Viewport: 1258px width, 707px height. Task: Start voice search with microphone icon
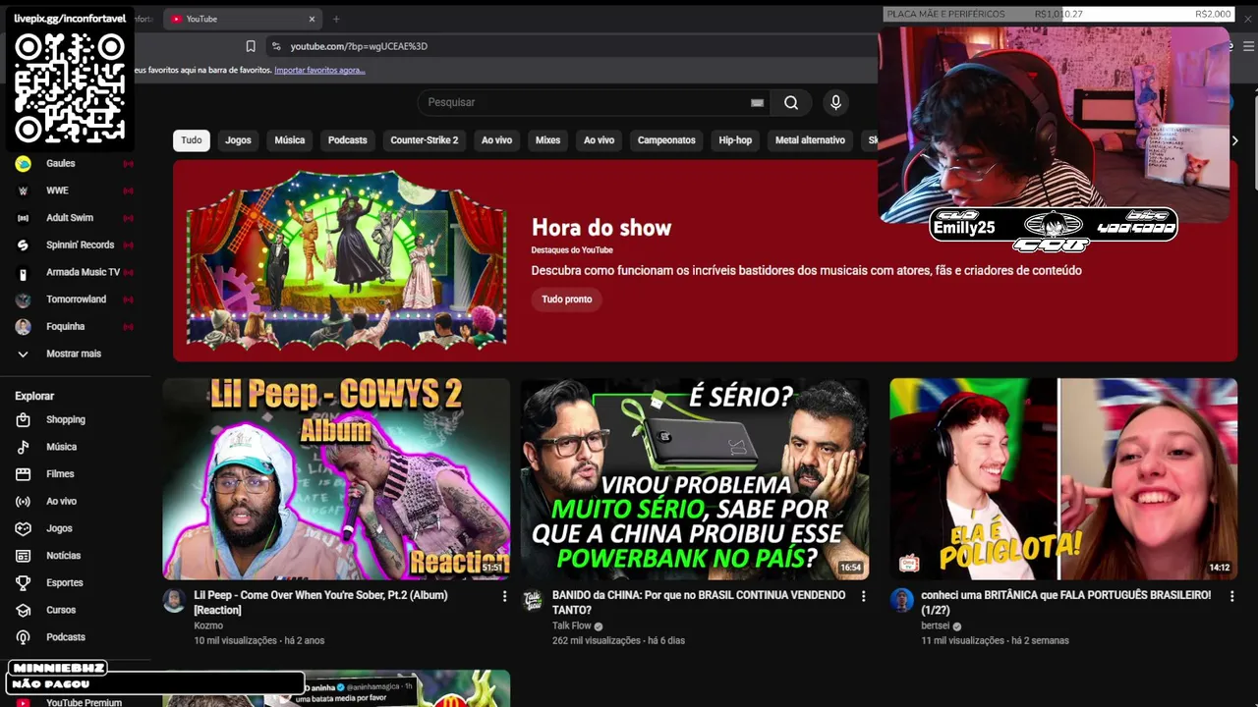835,102
